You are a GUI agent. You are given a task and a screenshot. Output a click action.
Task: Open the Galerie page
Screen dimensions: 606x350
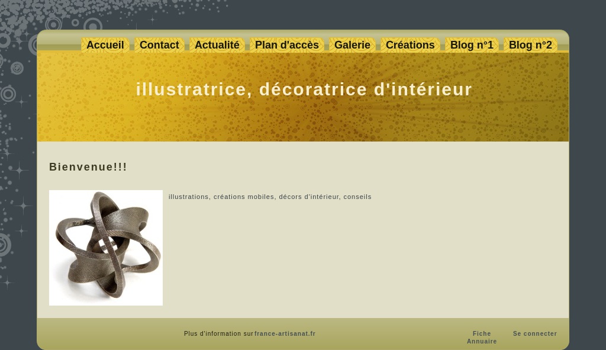(x=352, y=45)
